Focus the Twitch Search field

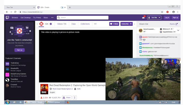pos(83,18)
